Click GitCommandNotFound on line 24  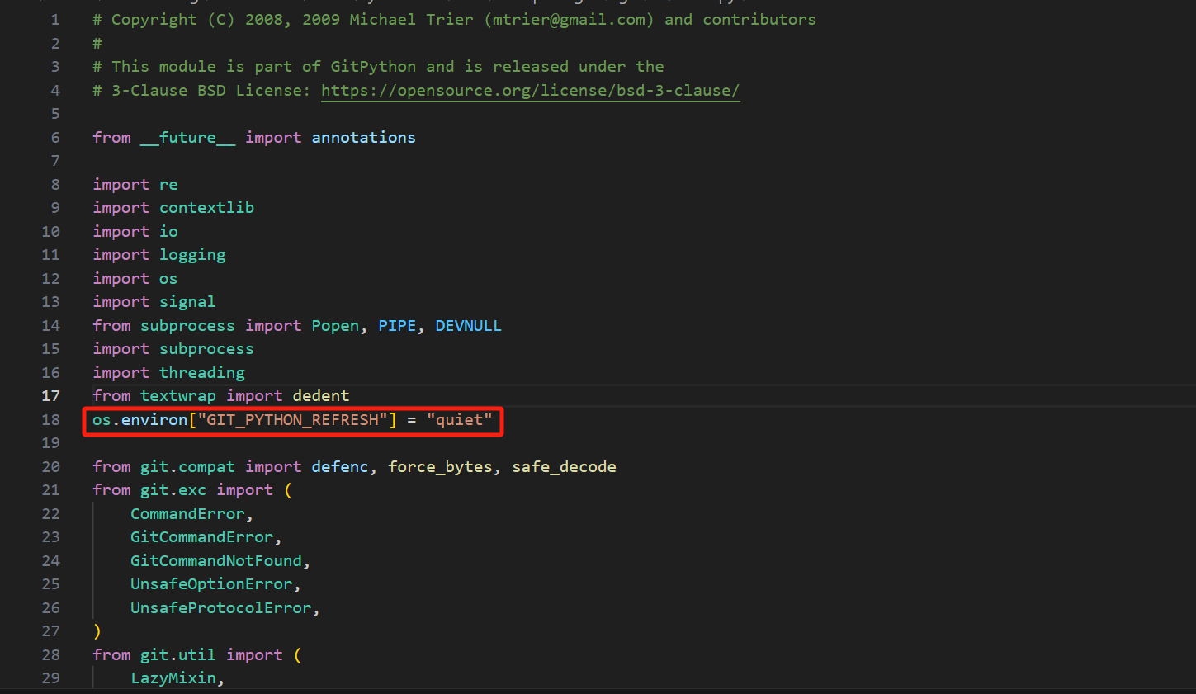tap(215, 560)
